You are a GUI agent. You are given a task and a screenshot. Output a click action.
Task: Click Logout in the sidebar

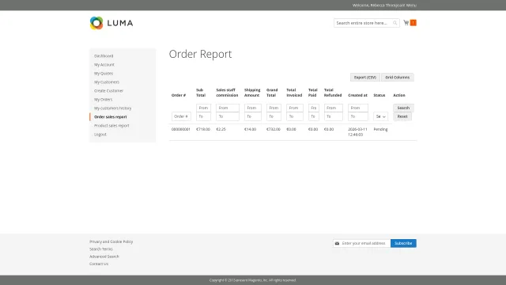pos(100,135)
